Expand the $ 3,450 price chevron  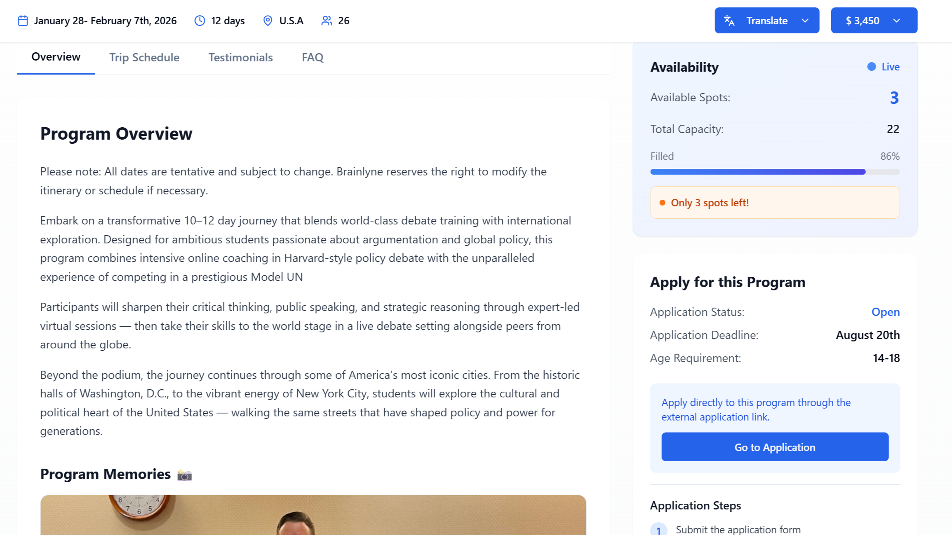pyautogui.click(x=896, y=21)
